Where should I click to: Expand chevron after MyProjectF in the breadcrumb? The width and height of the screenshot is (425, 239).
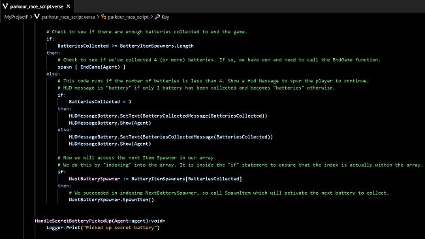click(x=31, y=17)
